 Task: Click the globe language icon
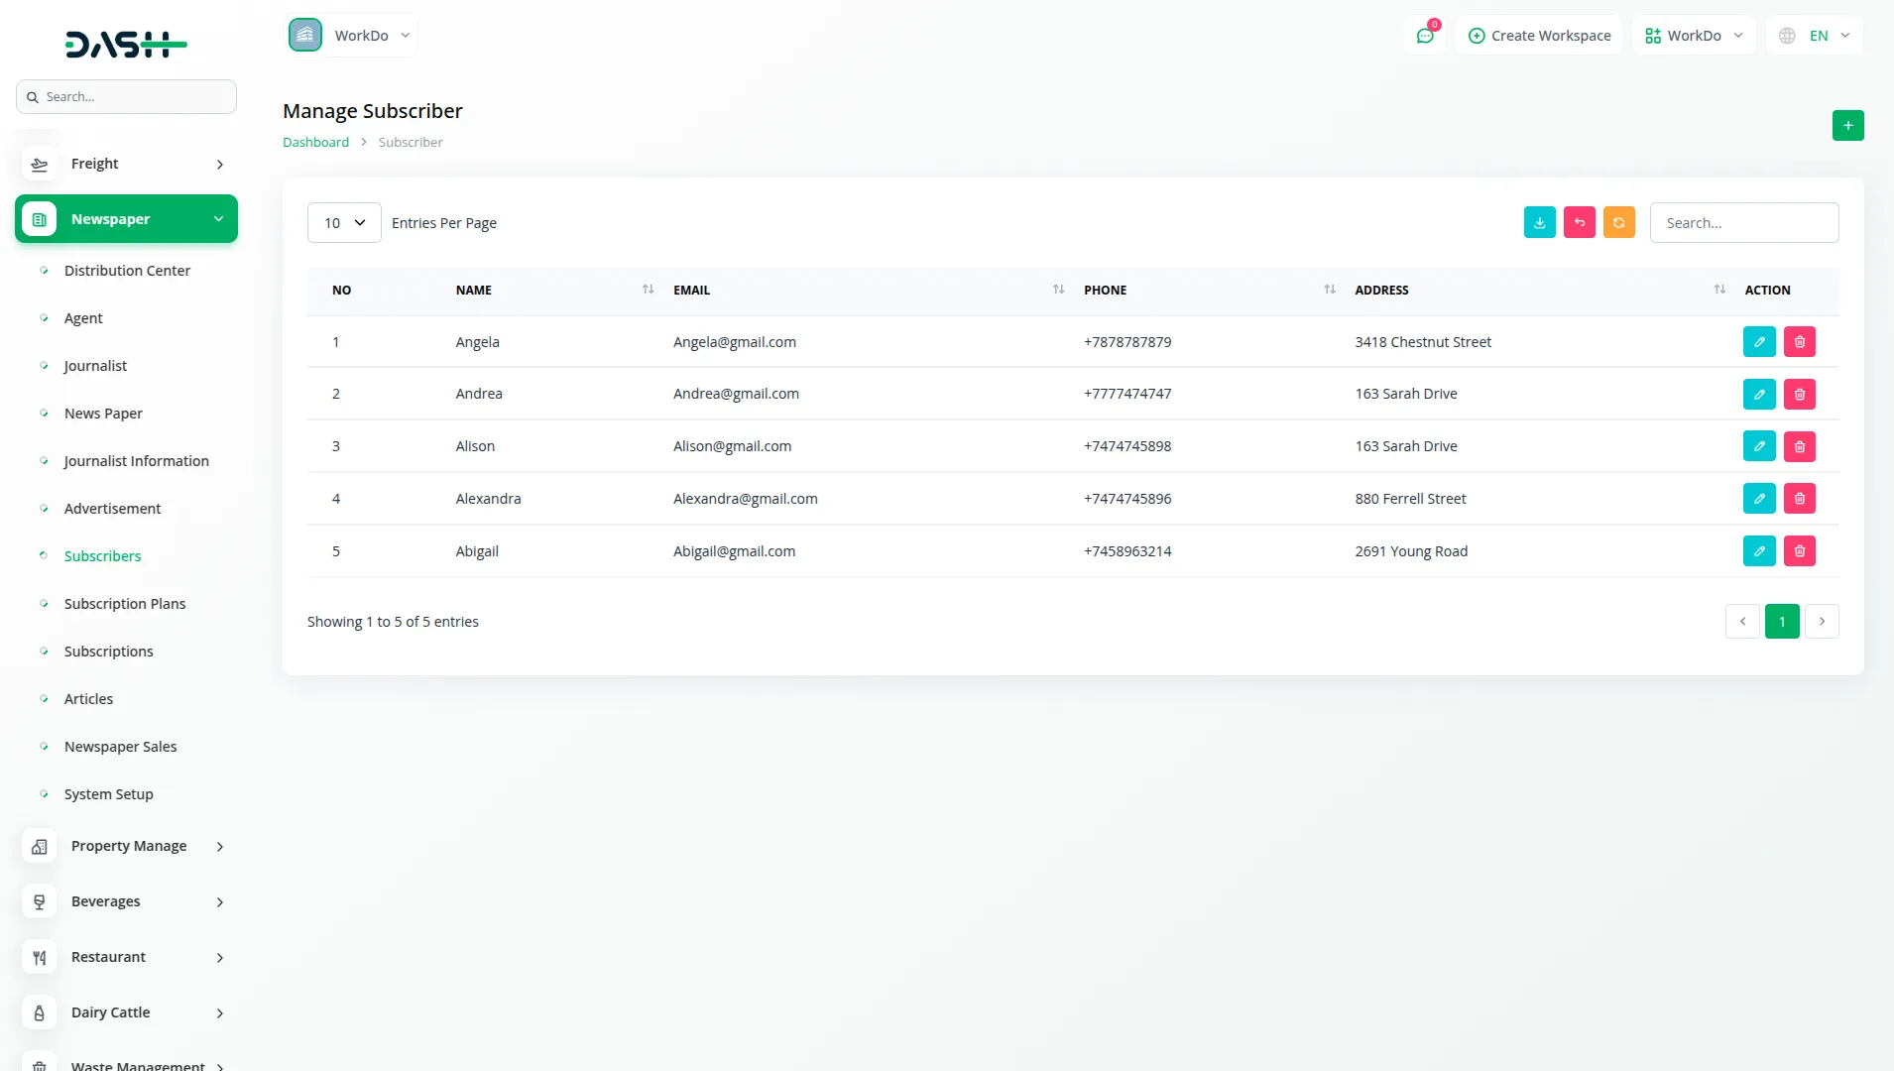(x=1787, y=35)
